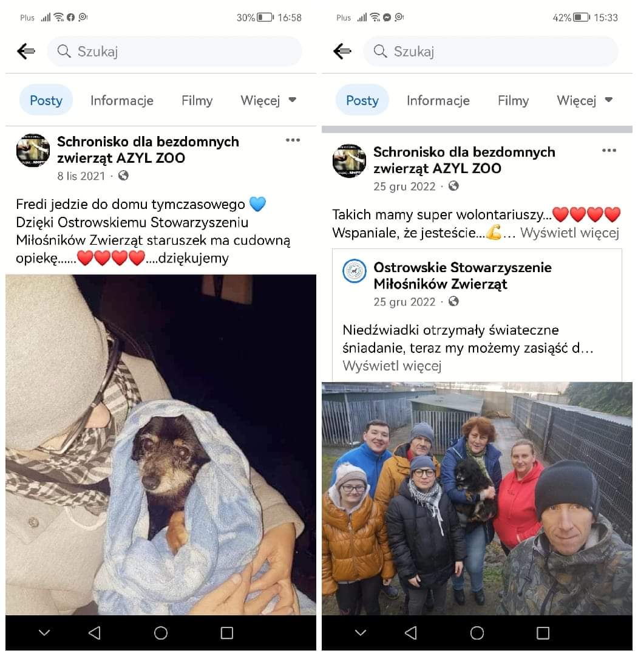
Task: Collapse navigation bar using left chevron down
Action: tap(44, 632)
